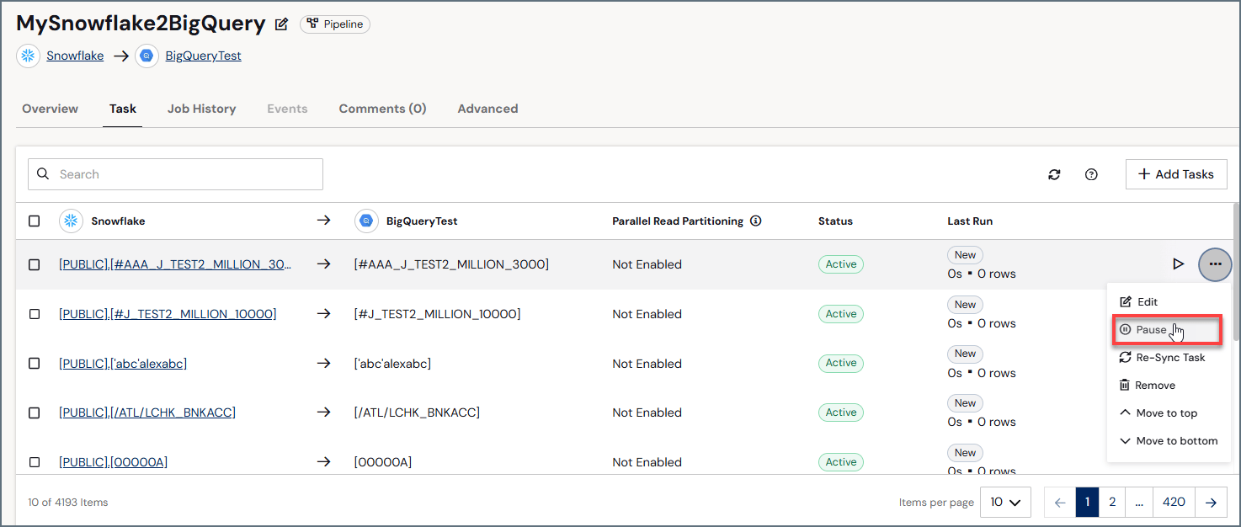Check the 'abc'alexabc row checkbox

pos(35,364)
